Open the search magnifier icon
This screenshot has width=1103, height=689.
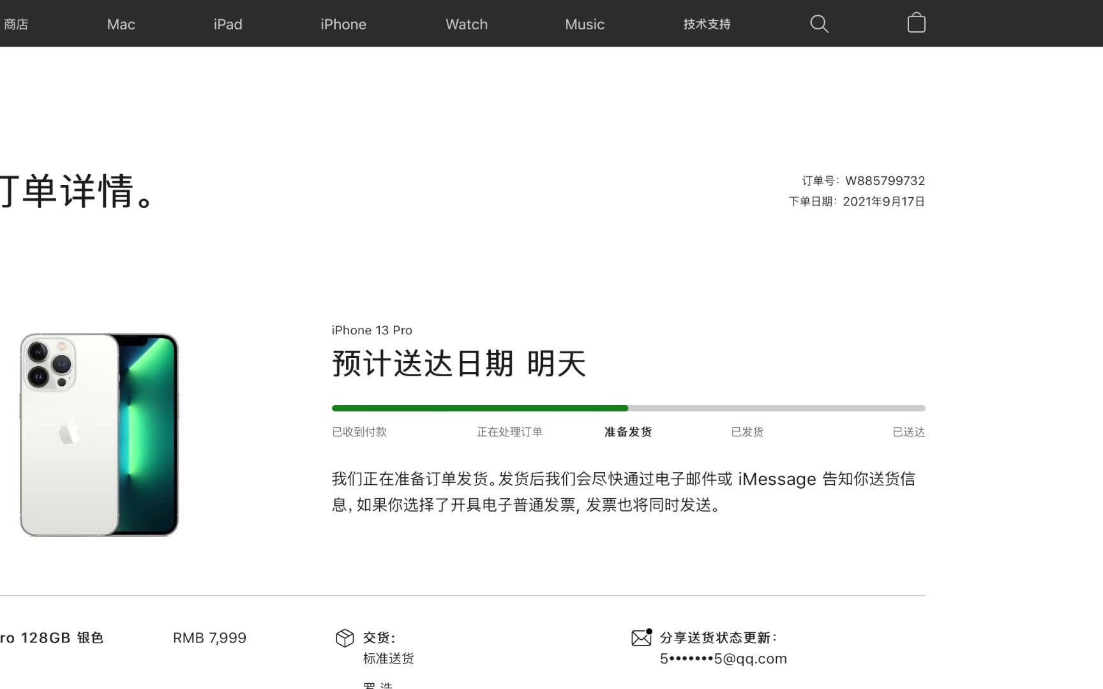click(x=819, y=24)
